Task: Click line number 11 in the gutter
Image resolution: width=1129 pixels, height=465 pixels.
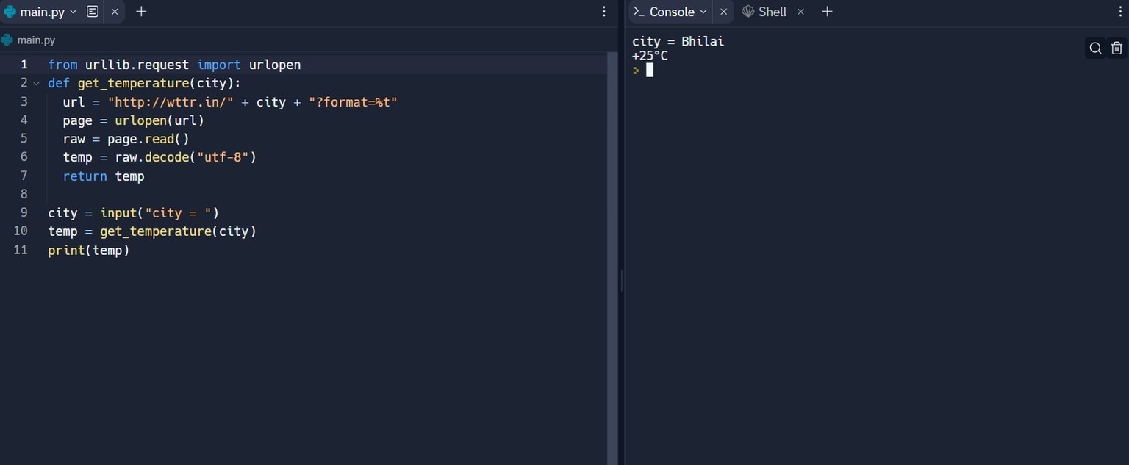Action: [x=21, y=250]
